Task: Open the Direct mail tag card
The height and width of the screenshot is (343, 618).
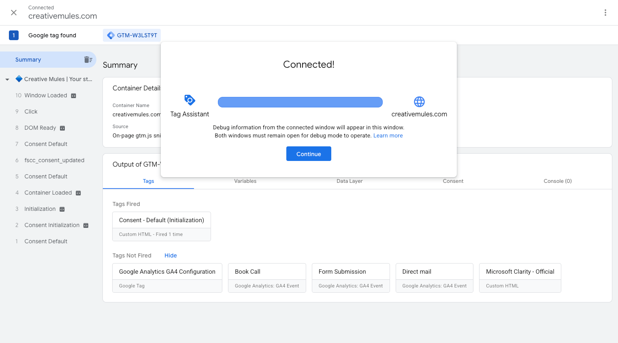Action: (x=435, y=278)
